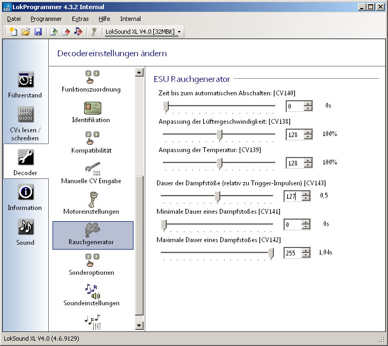Open the Internal menu

pyautogui.click(x=130, y=19)
